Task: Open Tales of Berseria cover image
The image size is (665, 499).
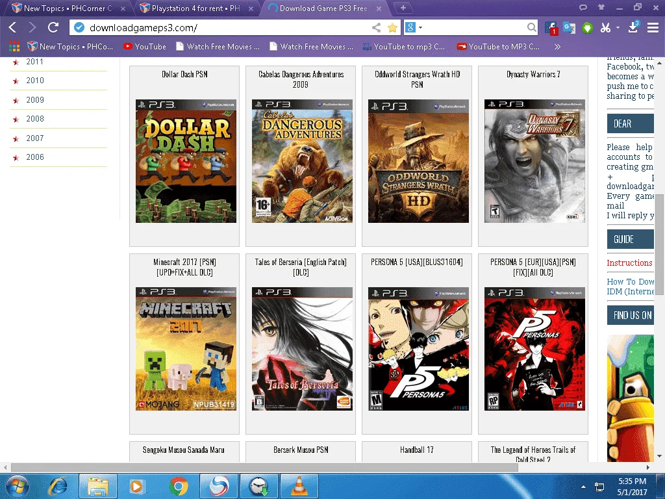Action: (x=302, y=349)
